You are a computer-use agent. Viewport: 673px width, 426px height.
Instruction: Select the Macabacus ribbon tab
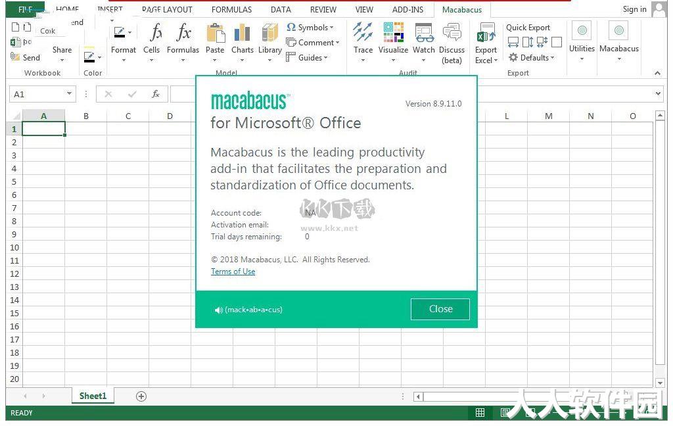tap(462, 9)
